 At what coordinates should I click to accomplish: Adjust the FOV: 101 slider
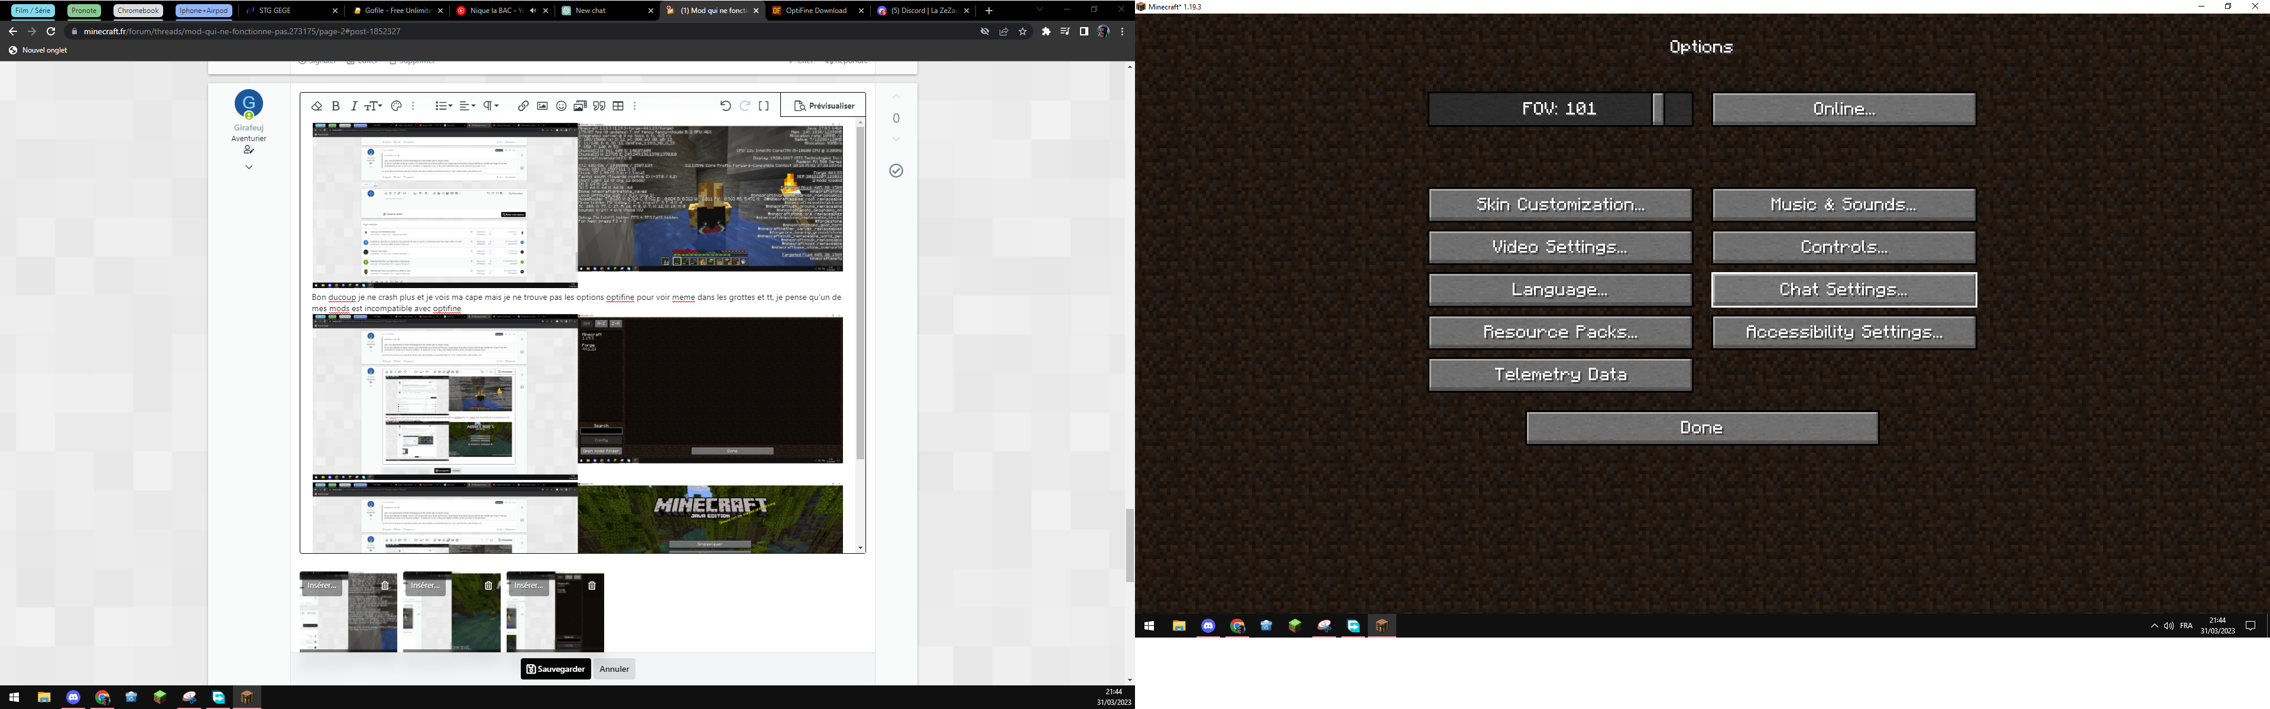point(1560,109)
